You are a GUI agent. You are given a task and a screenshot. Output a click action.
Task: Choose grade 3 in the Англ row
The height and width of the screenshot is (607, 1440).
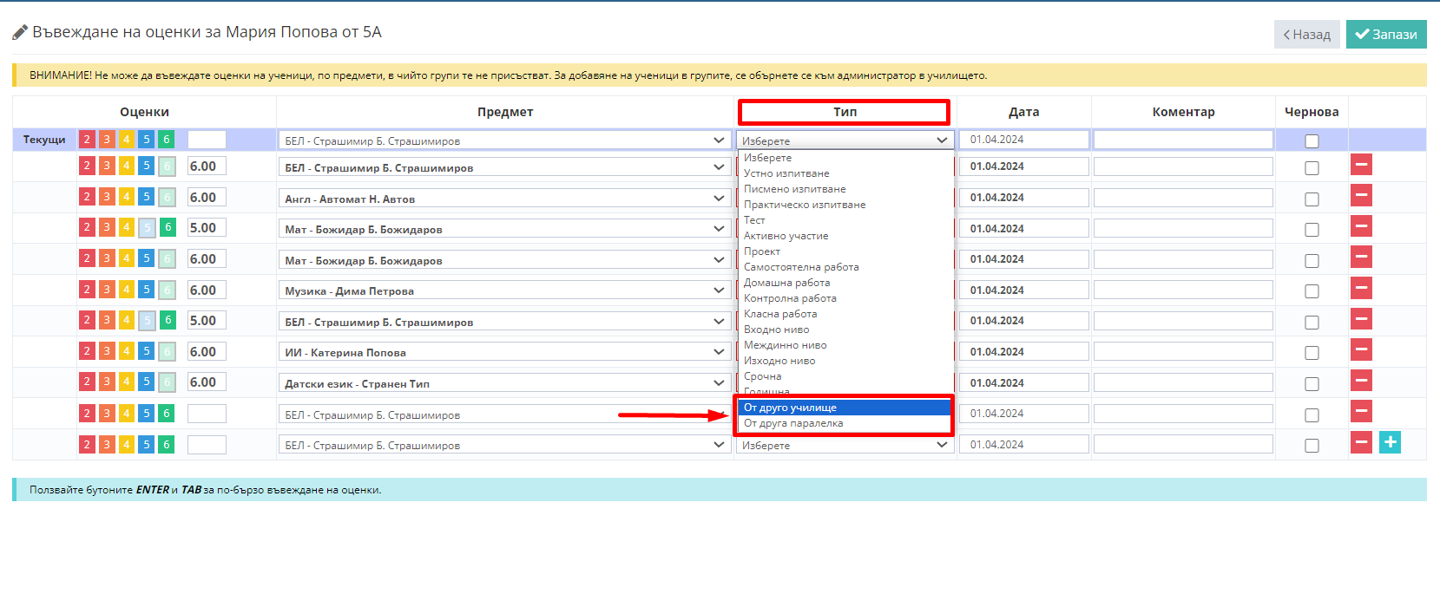pos(107,198)
